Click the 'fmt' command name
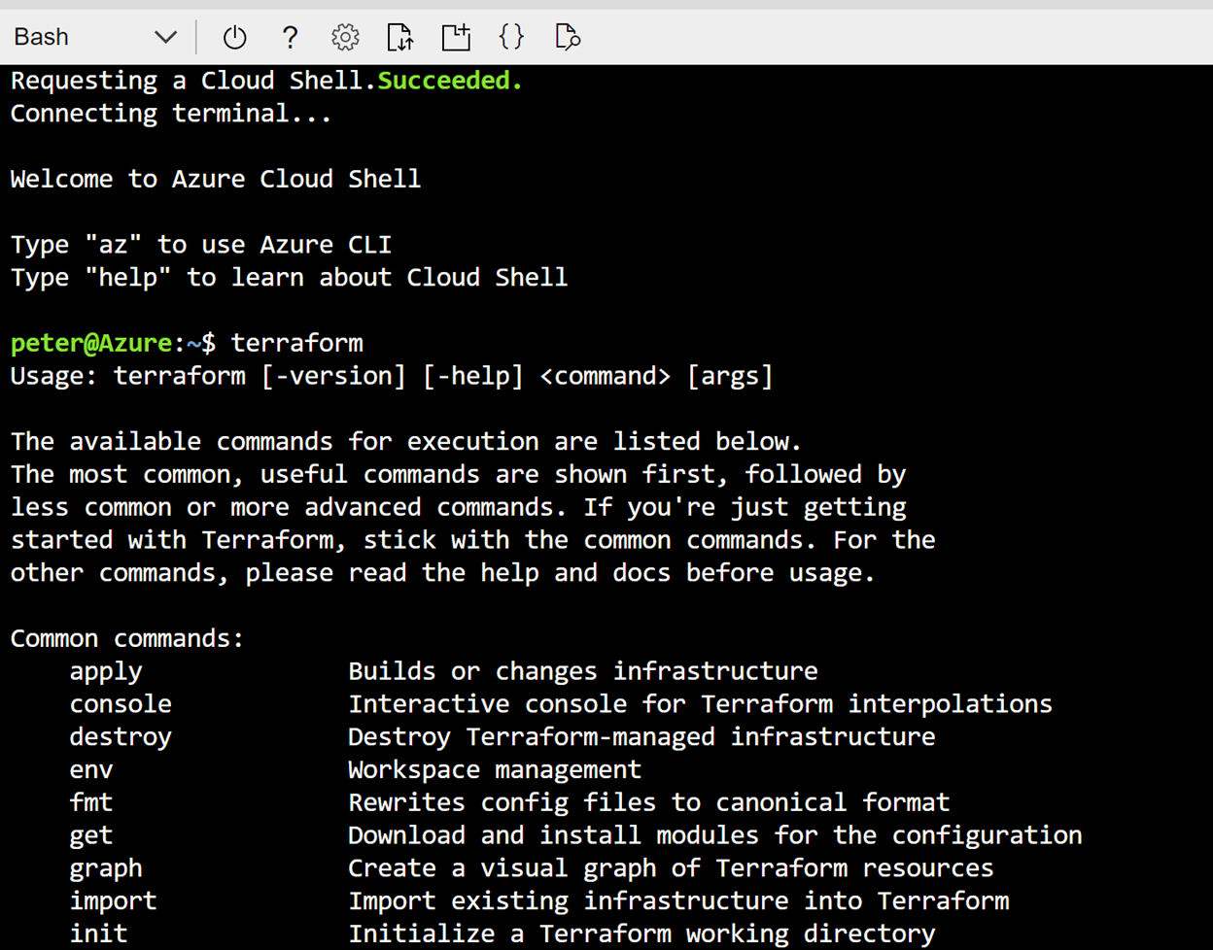Image resolution: width=1213 pixels, height=950 pixels. point(91,802)
